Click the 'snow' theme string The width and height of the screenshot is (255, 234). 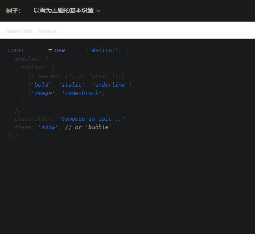click(x=48, y=127)
